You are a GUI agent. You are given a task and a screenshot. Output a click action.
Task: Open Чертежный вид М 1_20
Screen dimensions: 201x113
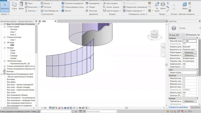coord(20,63)
